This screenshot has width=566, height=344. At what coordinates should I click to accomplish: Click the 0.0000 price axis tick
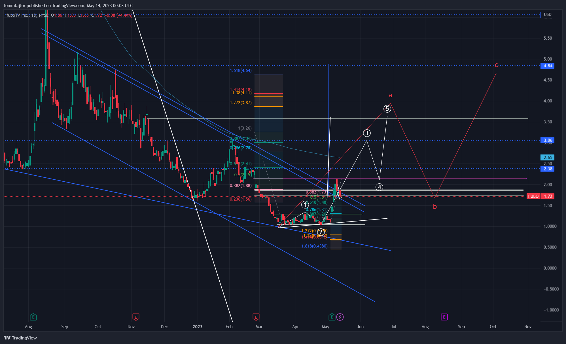tap(550, 268)
